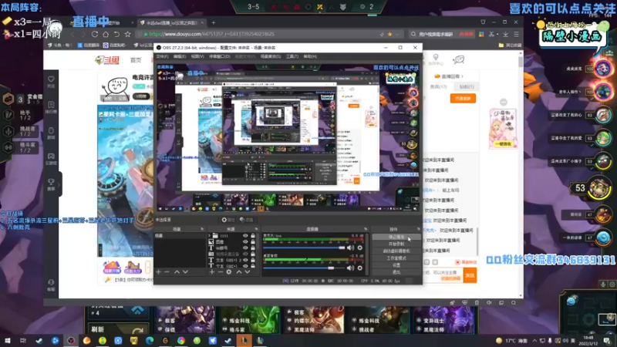Mute the second mixer channel with the speaker icon
This screenshot has height=347, width=617.
[x=350, y=268]
